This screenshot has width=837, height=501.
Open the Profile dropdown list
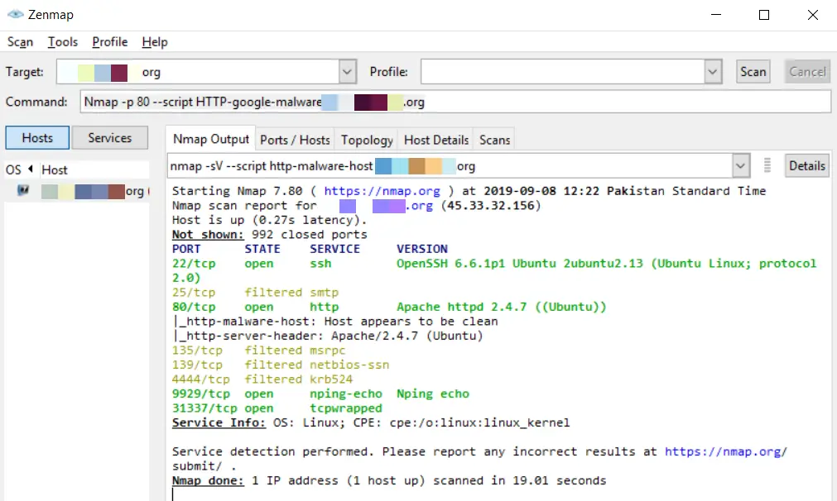pyautogui.click(x=713, y=72)
